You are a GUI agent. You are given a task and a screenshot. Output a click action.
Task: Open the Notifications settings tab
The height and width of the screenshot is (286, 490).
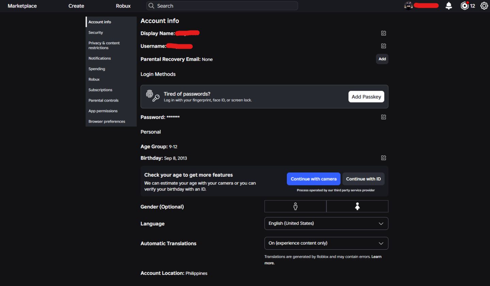click(x=111, y=58)
